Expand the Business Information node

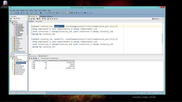point(13,69)
